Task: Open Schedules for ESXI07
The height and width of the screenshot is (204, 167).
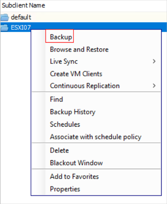Action: click(65, 124)
